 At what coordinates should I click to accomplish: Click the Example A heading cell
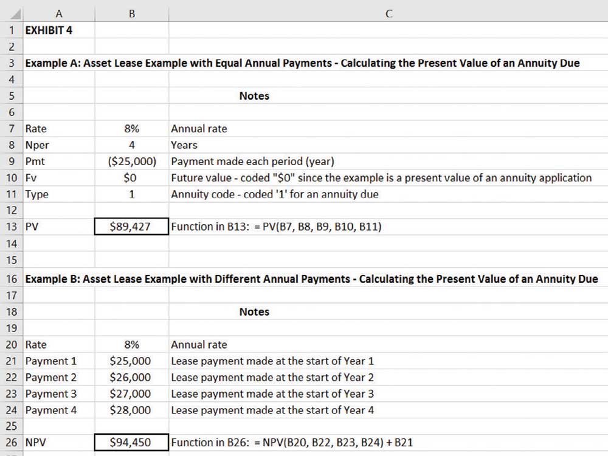pos(302,63)
